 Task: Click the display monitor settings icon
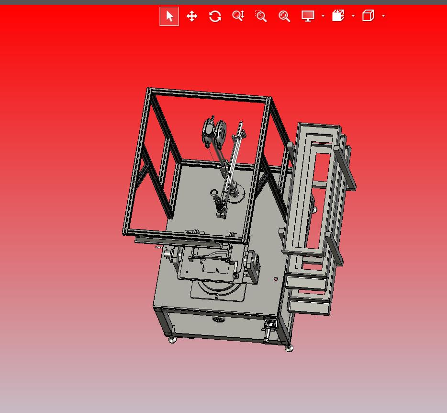(308, 16)
